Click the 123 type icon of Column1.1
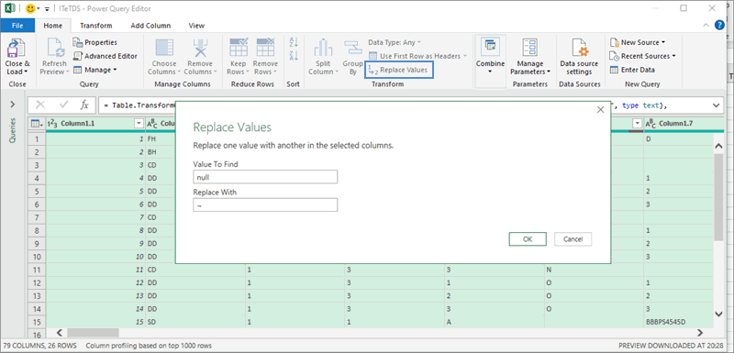 point(52,124)
